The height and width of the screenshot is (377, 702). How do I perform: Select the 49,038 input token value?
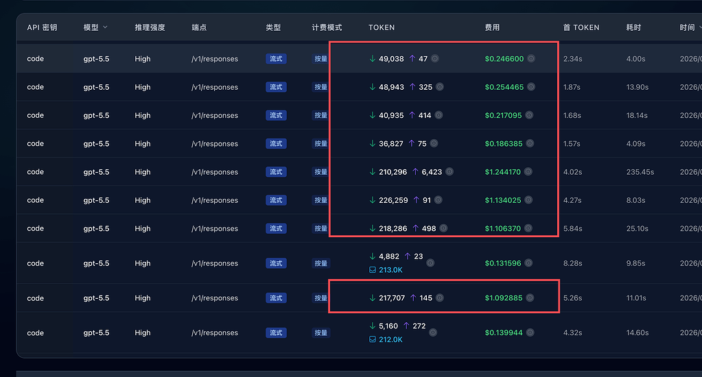391,58
